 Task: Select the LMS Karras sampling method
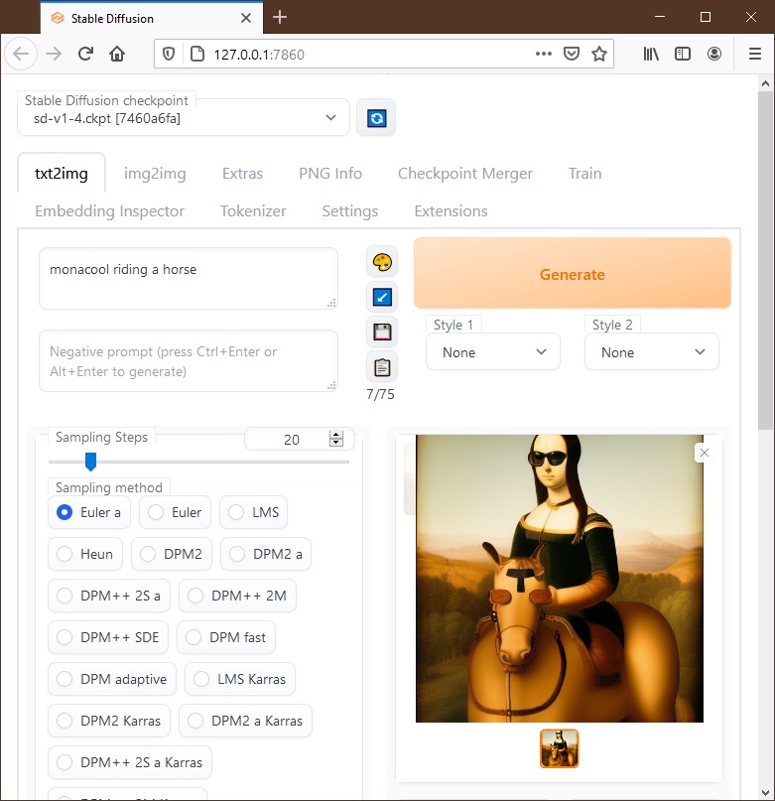[240, 679]
